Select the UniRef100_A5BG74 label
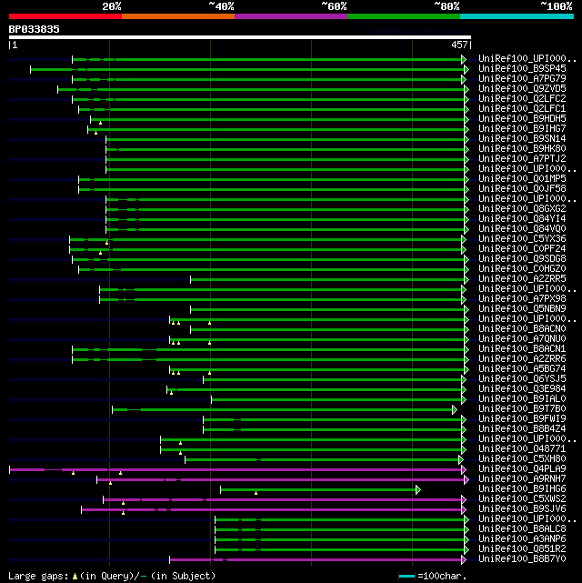Viewport: 582px width, 583px height. [522, 369]
